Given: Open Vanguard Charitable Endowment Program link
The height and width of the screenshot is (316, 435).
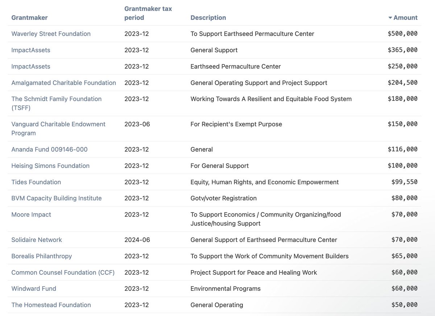Looking at the screenshot, I should (58, 124).
